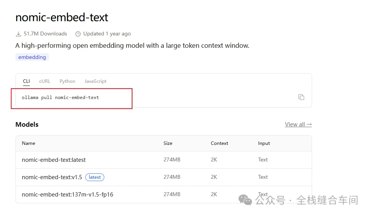Screen dimensions: 370x215
Task: Click the downloads arrow icon
Action: 19,34
